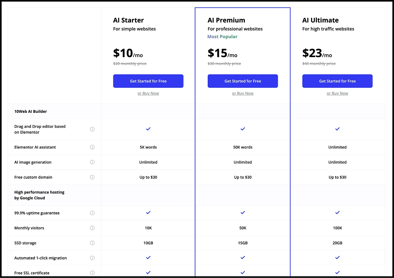Select the AI Premium plan heading

click(x=226, y=20)
